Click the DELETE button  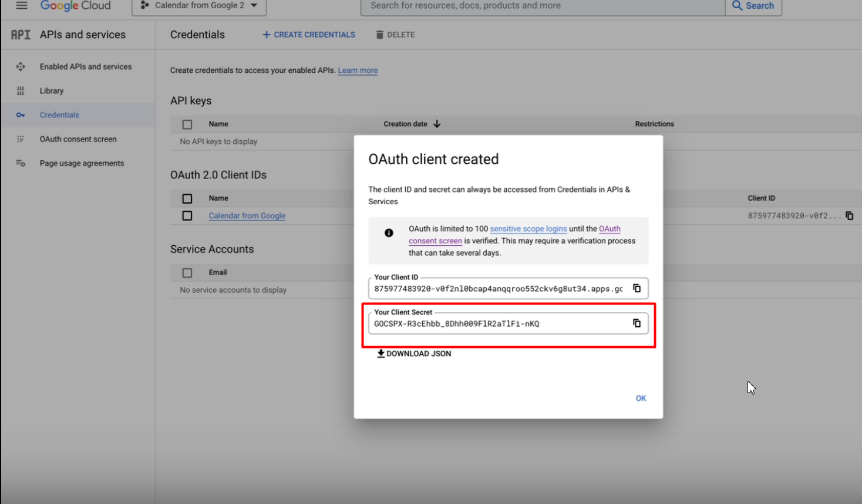tap(395, 35)
